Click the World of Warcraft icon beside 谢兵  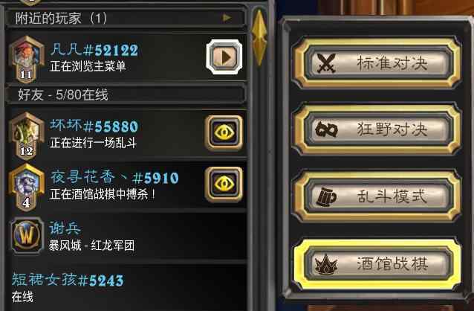(27, 235)
